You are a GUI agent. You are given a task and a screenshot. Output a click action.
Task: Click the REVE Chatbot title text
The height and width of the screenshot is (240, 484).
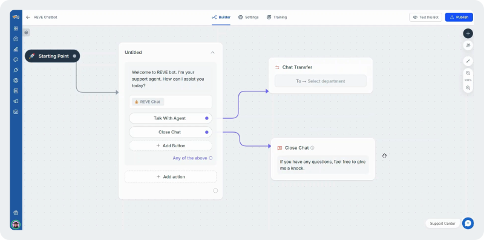[x=45, y=18]
